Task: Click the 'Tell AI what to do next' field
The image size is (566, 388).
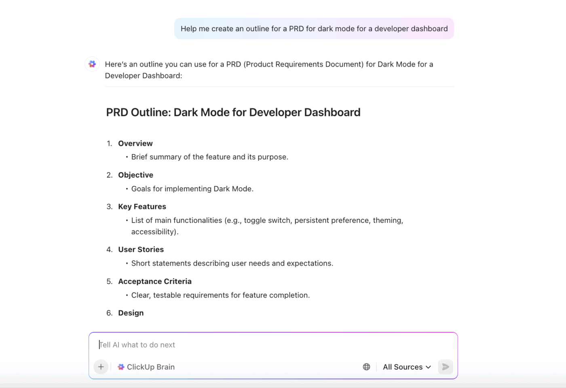Action: (273, 345)
